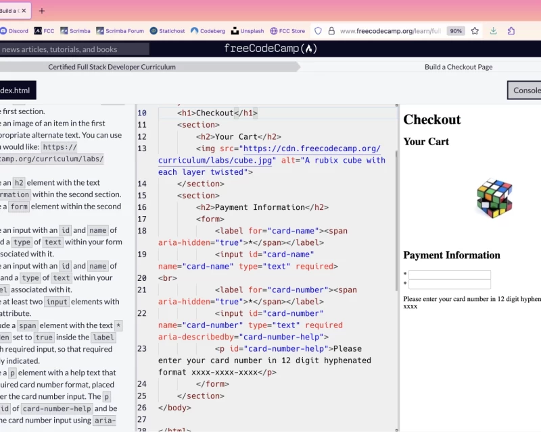541x432 pixels.
Task: Click the FCC Store globe bookmark
Action: tap(287, 30)
